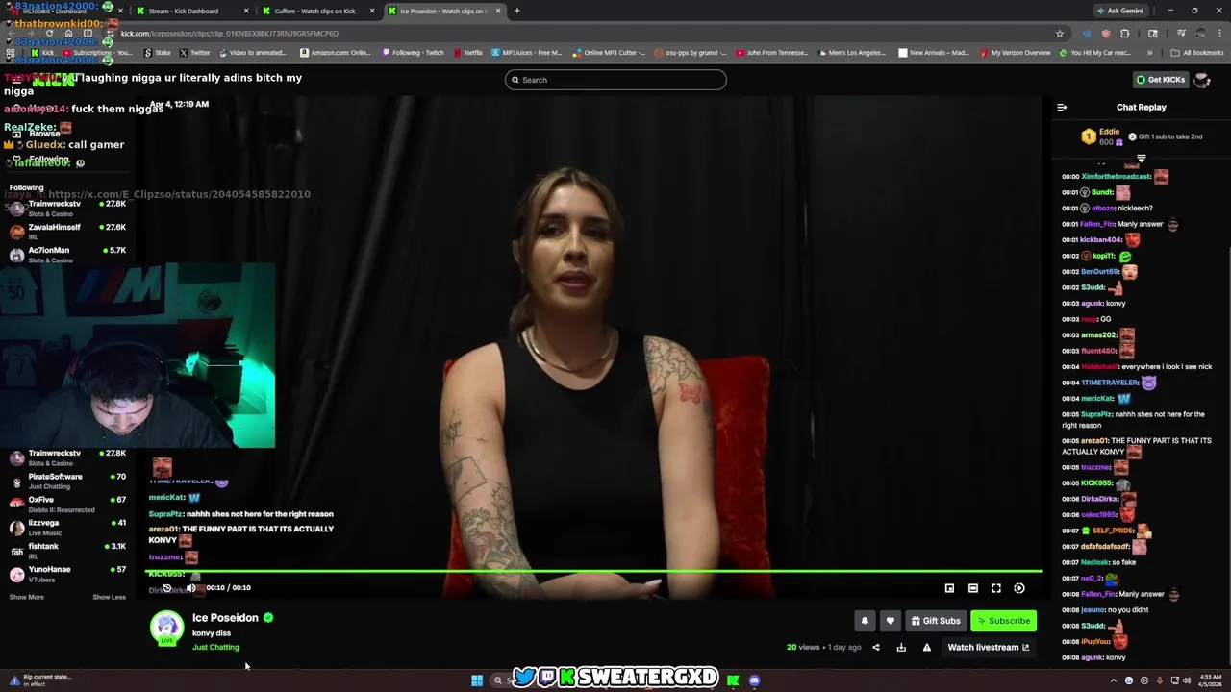Open the Twitter bookmark
Image resolution: width=1231 pixels, height=692 pixels.
pyautogui.click(x=195, y=53)
